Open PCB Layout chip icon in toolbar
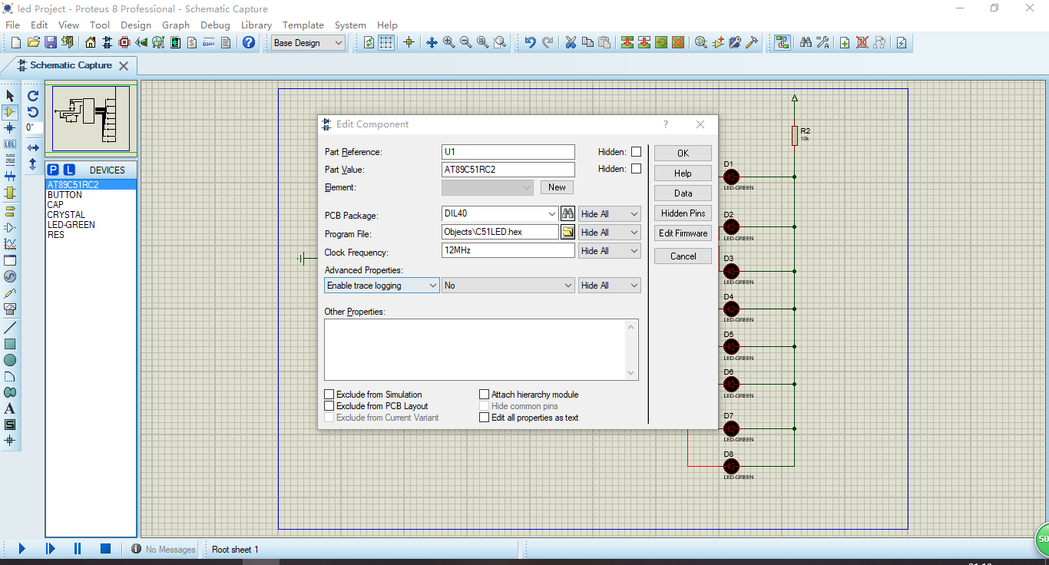Viewport: 1049px width, 565px height. click(124, 42)
